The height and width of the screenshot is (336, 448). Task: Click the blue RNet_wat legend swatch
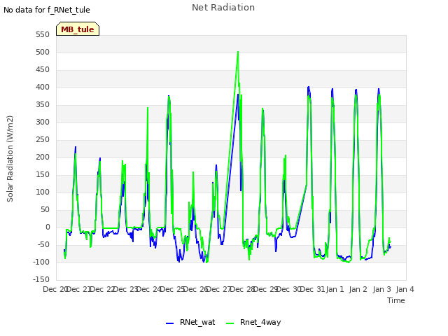(x=169, y=323)
